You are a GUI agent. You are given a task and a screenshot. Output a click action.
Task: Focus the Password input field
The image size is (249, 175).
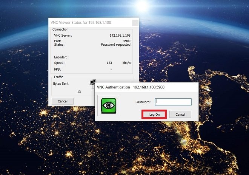coord(173,102)
